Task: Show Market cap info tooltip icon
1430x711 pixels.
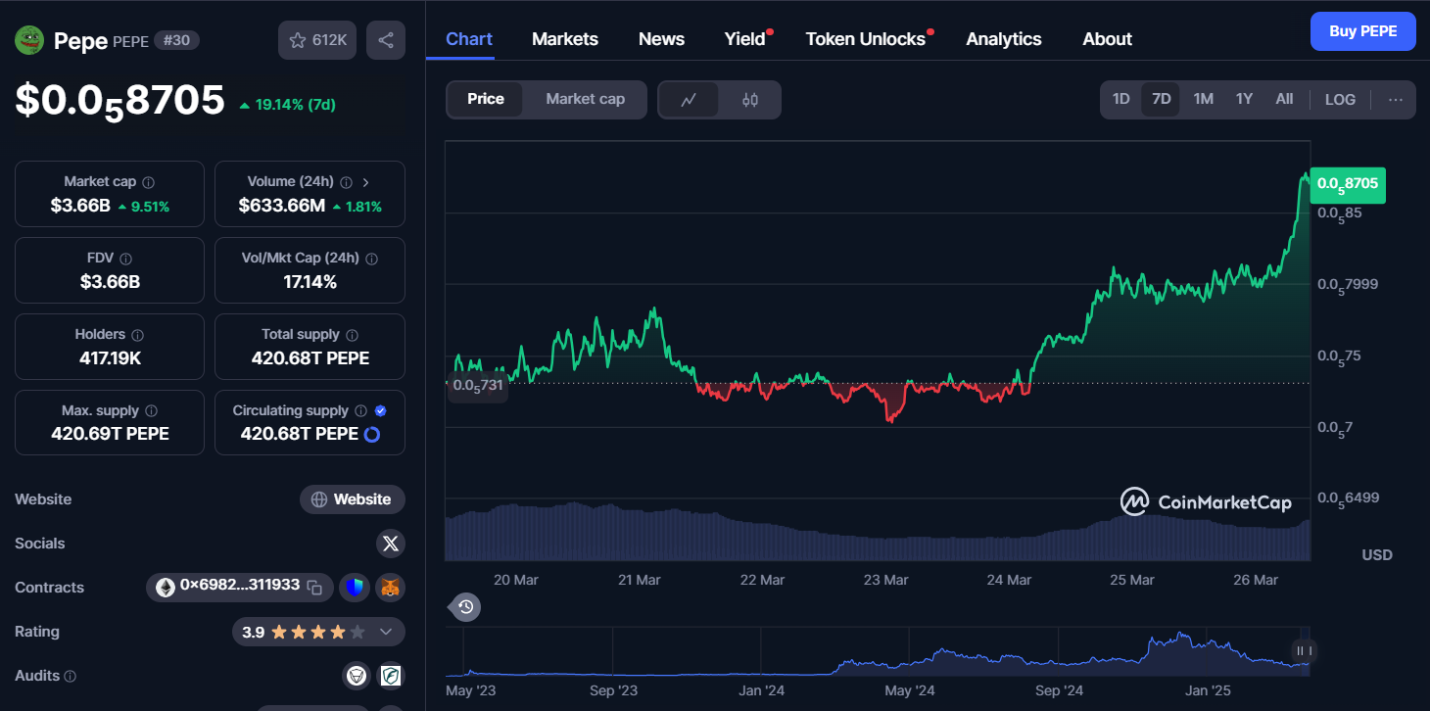Action: coord(148,182)
